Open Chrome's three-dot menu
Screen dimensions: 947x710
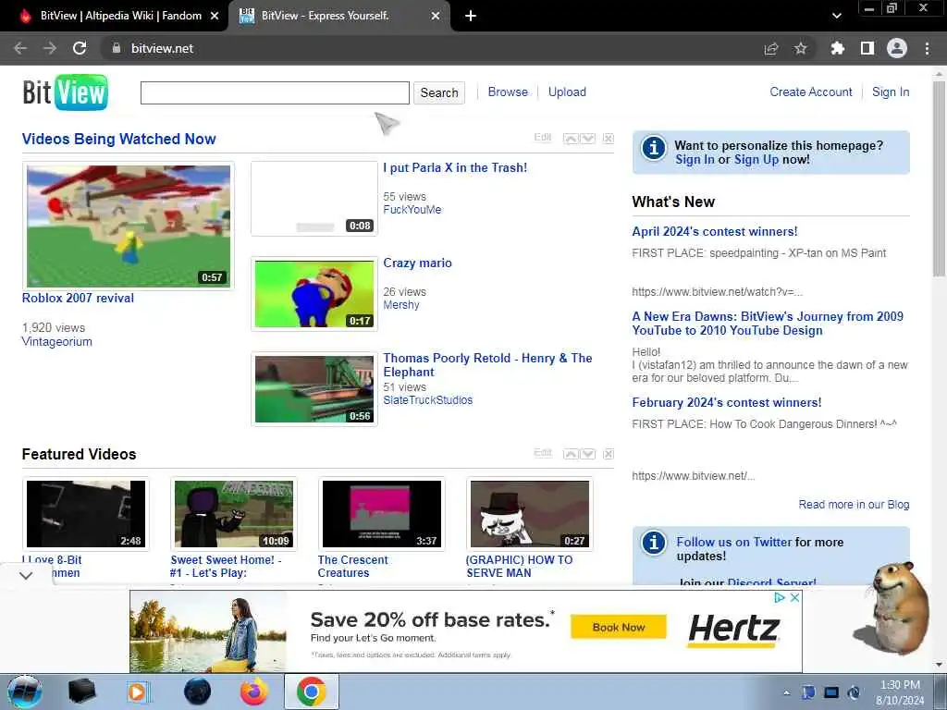tap(927, 48)
